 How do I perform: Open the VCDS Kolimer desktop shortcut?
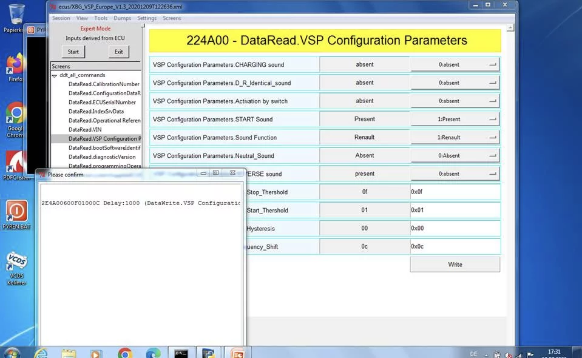coord(16,269)
